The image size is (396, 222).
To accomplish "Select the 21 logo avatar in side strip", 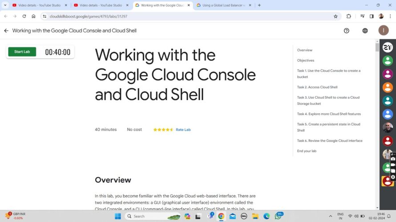I will (x=388, y=47).
